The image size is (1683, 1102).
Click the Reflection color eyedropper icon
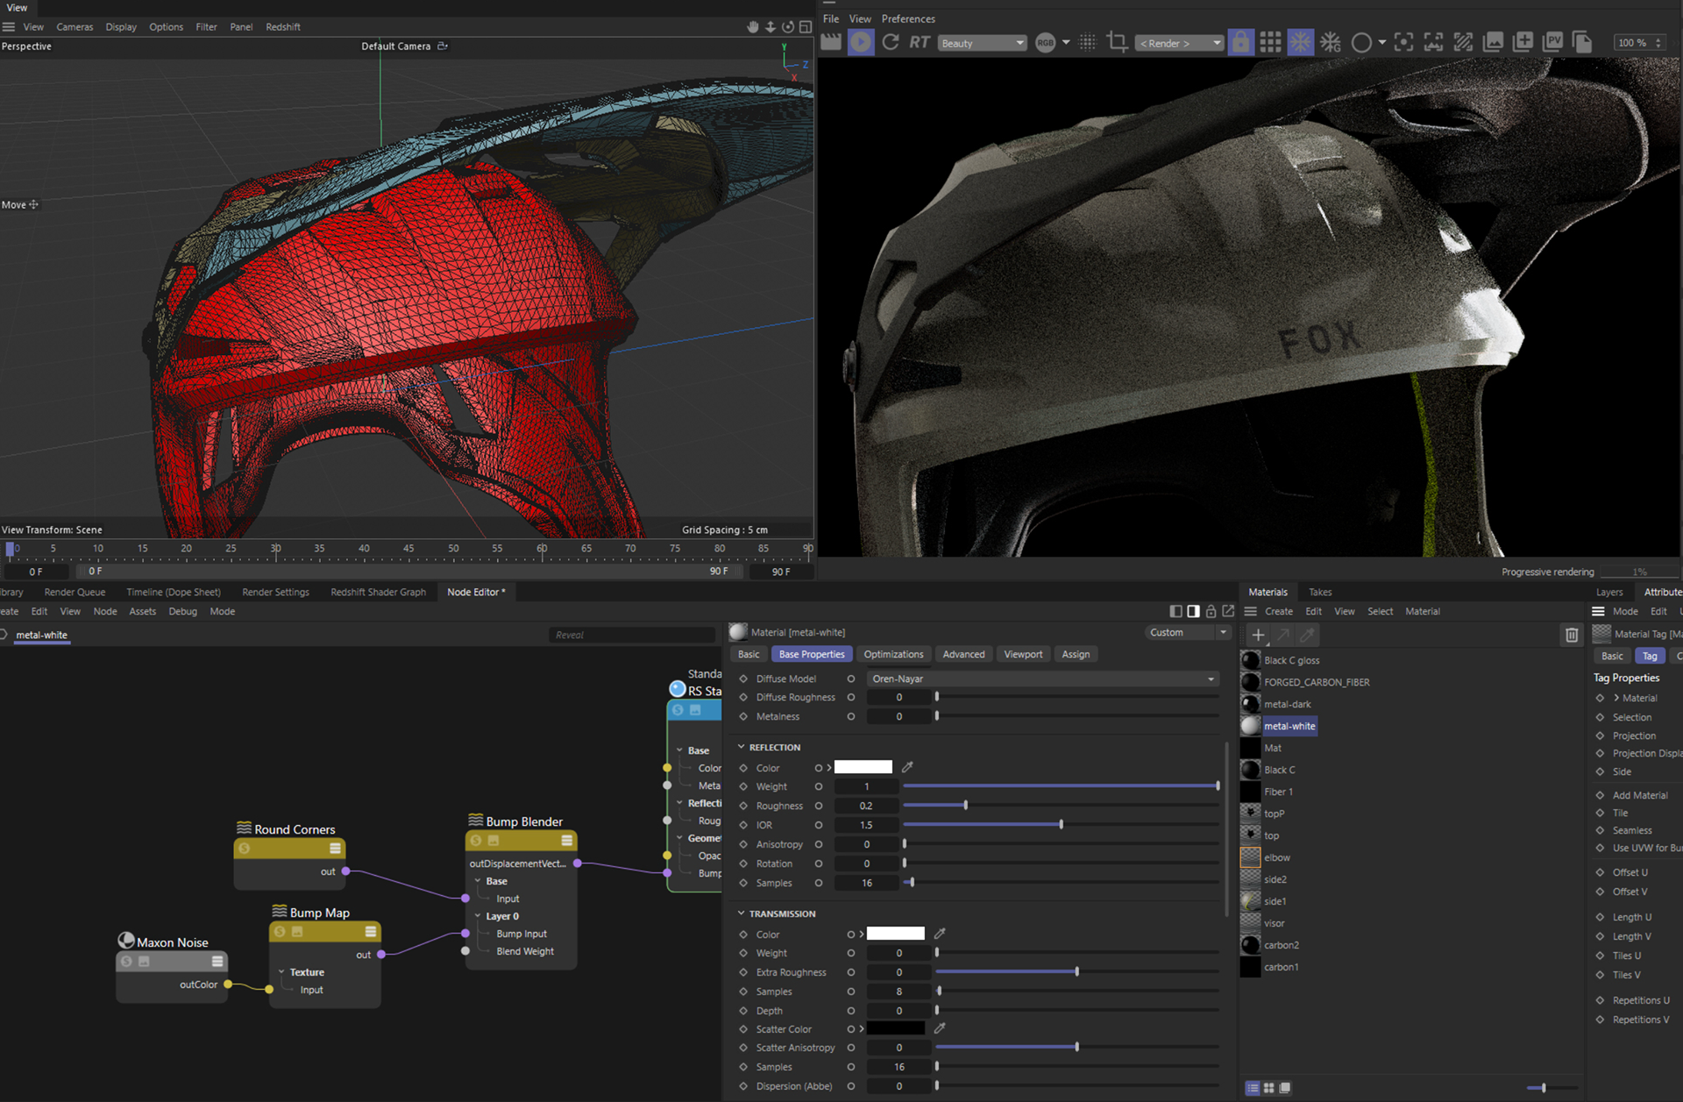pos(907,767)
